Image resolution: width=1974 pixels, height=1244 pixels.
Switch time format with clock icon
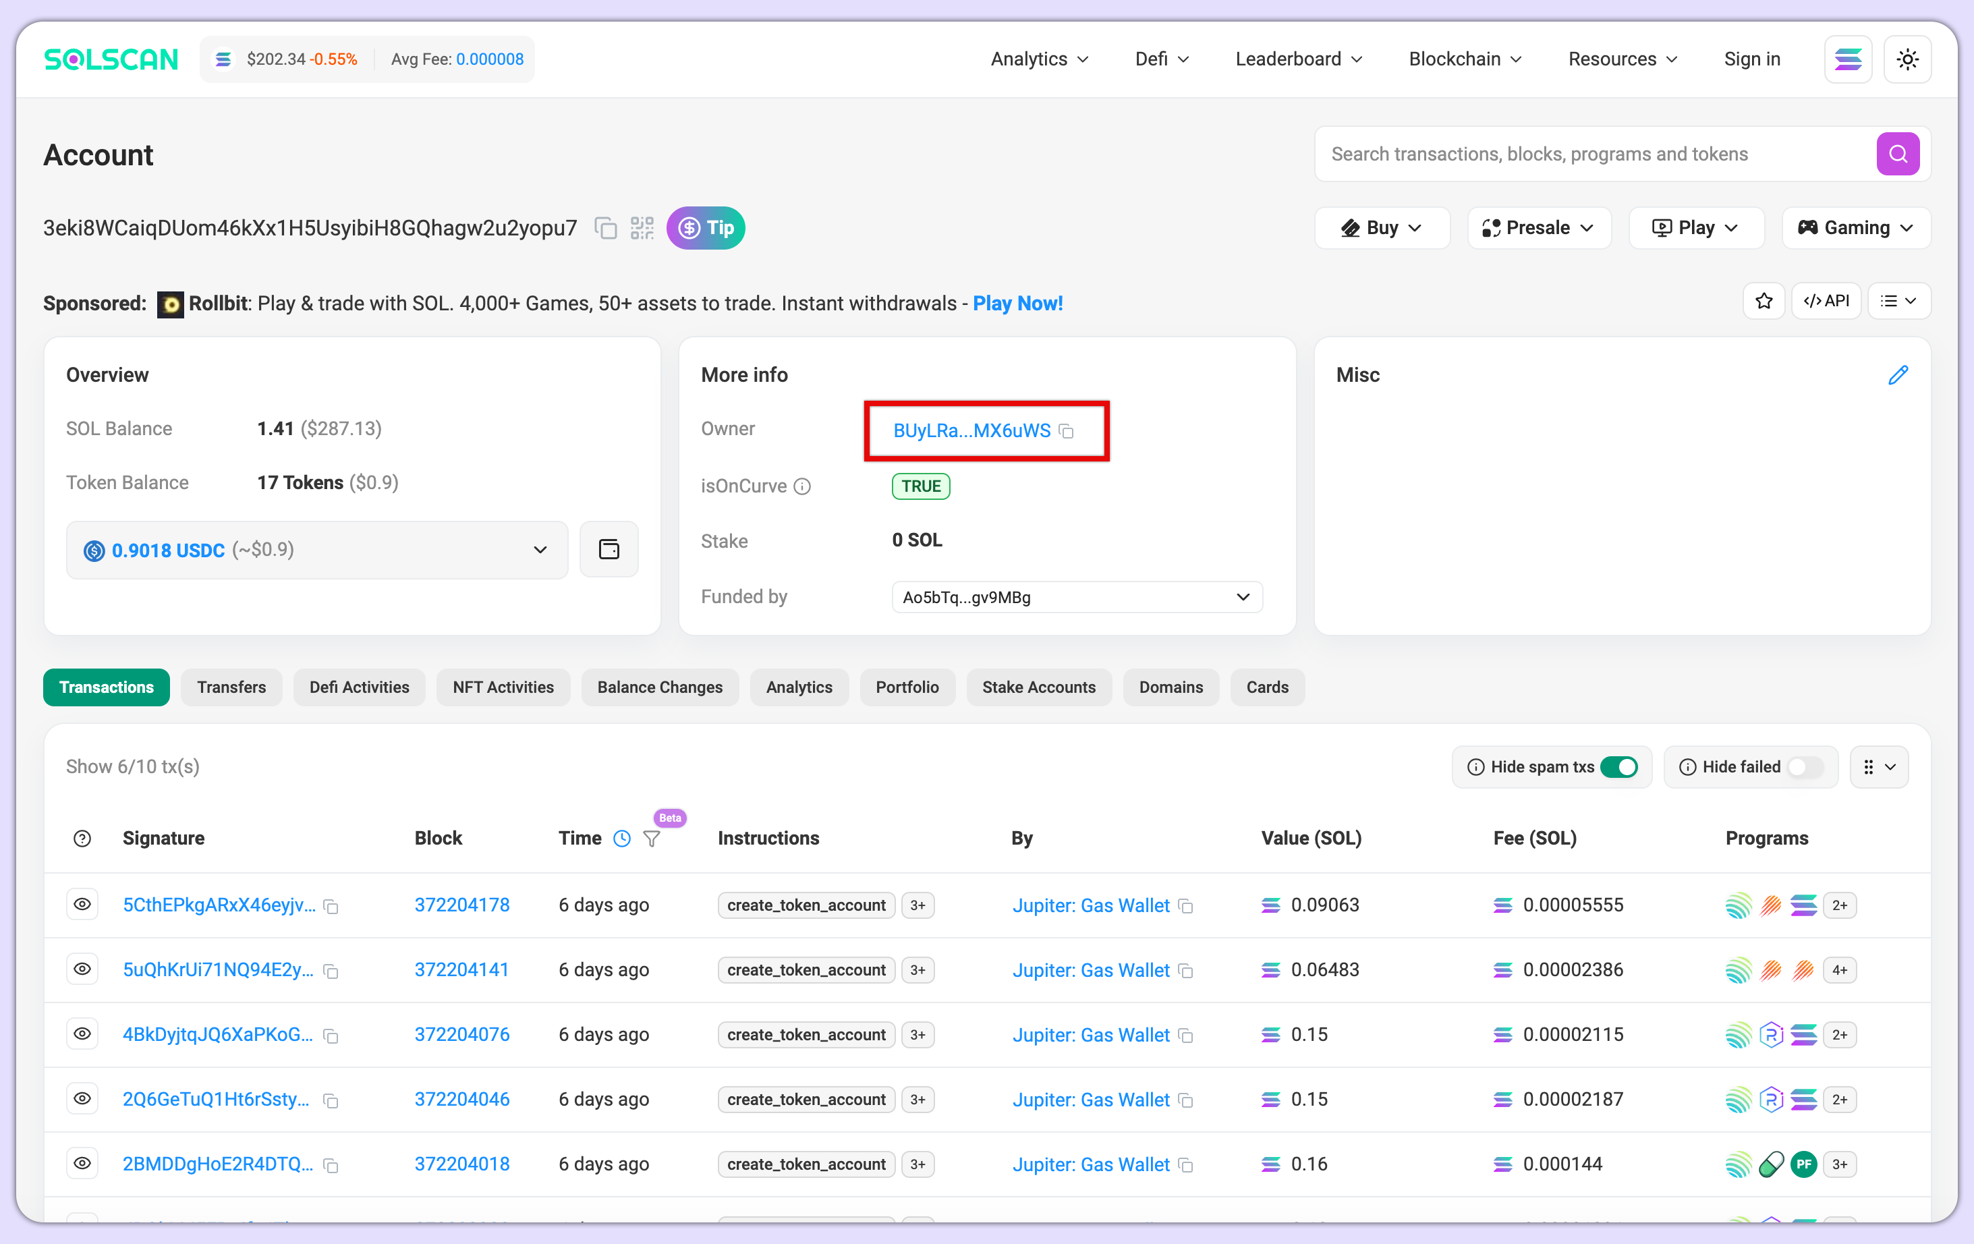pos(622,839)
